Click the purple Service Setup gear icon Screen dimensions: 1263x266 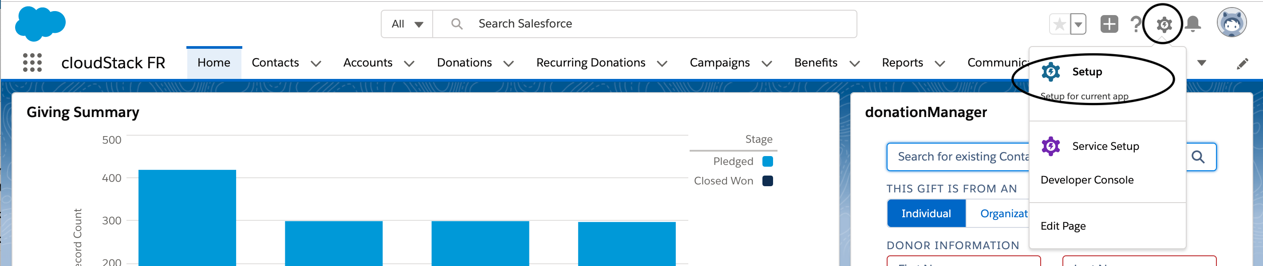pos(1050,146)
